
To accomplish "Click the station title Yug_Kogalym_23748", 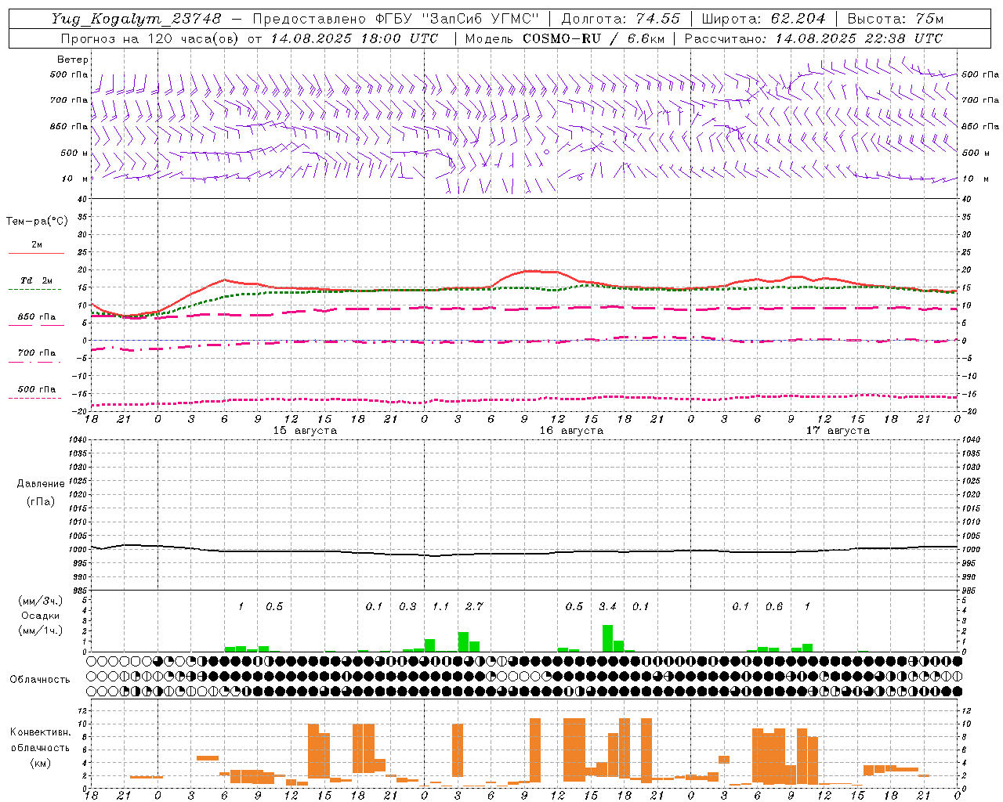I will coord(136,19).
